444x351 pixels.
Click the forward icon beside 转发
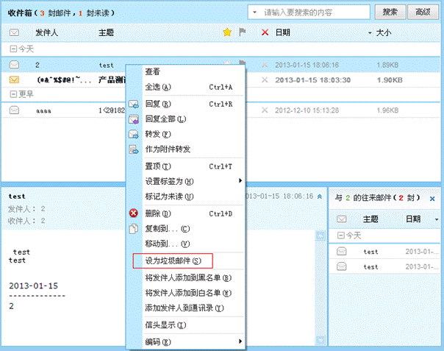(x=134, y=135)
